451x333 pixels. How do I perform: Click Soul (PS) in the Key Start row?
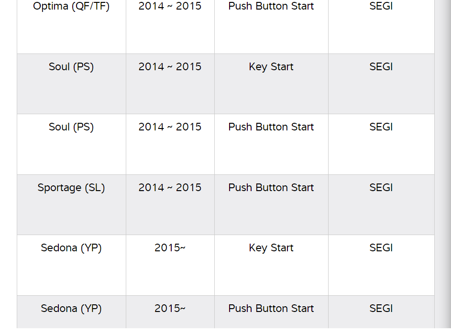pyautogui.click(x=71, y=67)
